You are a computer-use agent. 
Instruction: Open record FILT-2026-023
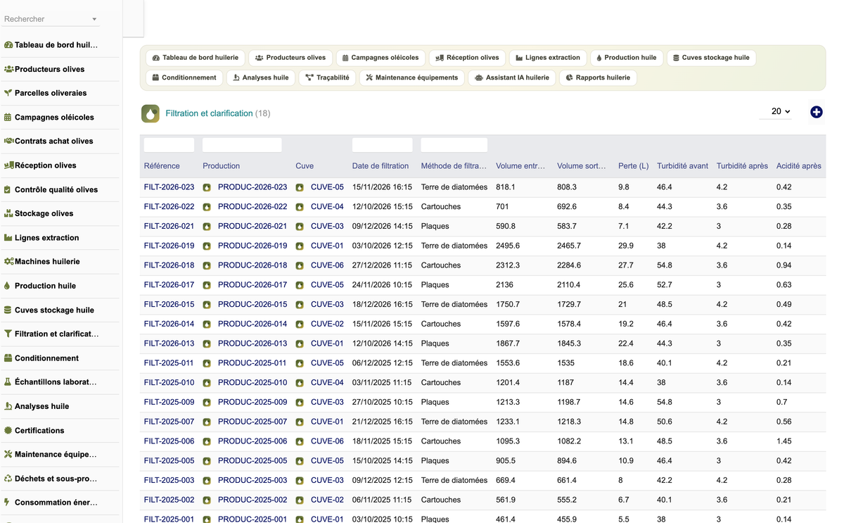pyautogui.click(x=169, y=187)
